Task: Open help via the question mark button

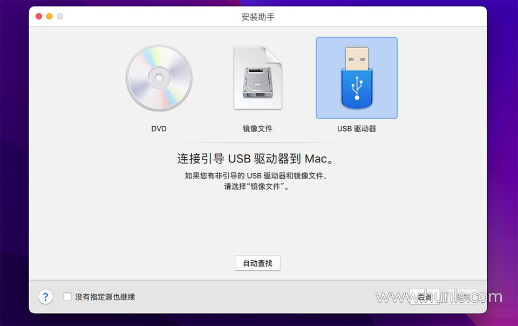Action: [x=45, y=297]
